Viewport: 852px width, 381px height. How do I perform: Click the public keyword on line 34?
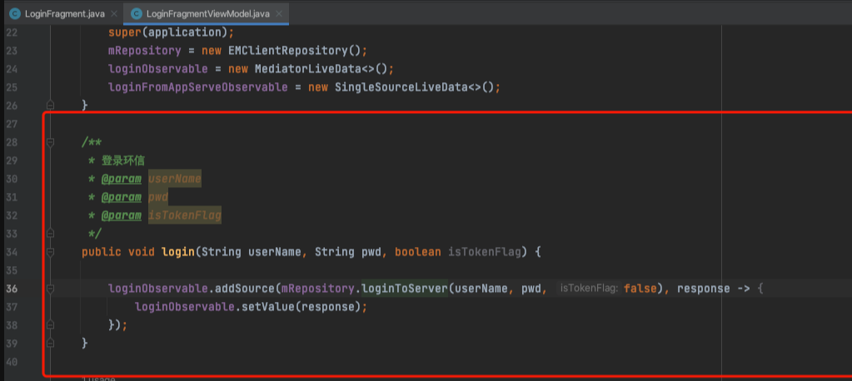[102, 252]
